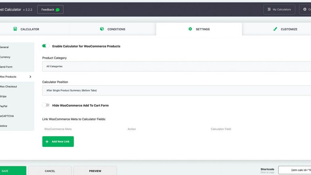Enable Hide WooCommerce Add To Cart Form

(46, 105)
